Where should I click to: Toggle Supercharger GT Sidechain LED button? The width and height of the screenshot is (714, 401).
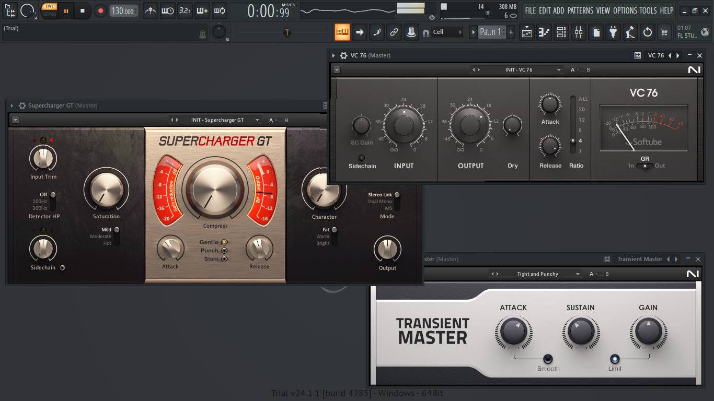[62, 268]
